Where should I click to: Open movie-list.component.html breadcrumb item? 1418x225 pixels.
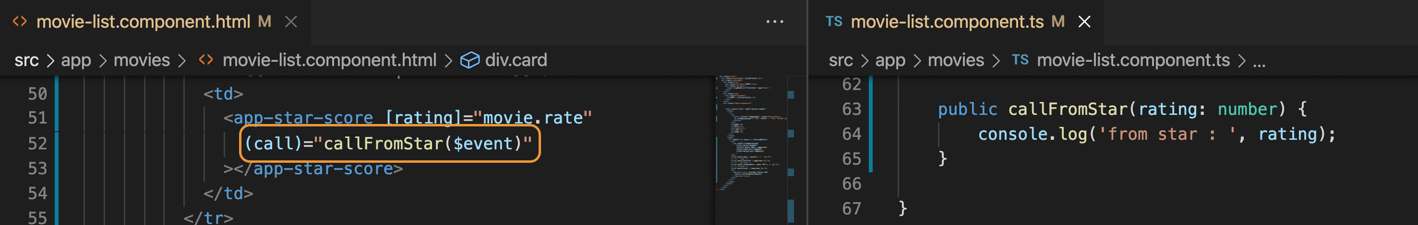pyautogui.click(x=329, y=60)
